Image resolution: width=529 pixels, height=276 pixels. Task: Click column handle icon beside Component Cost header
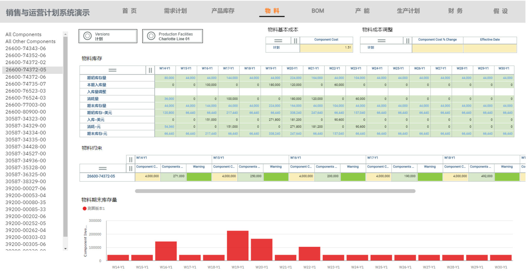pyautogui.click(x=295, y=41)
